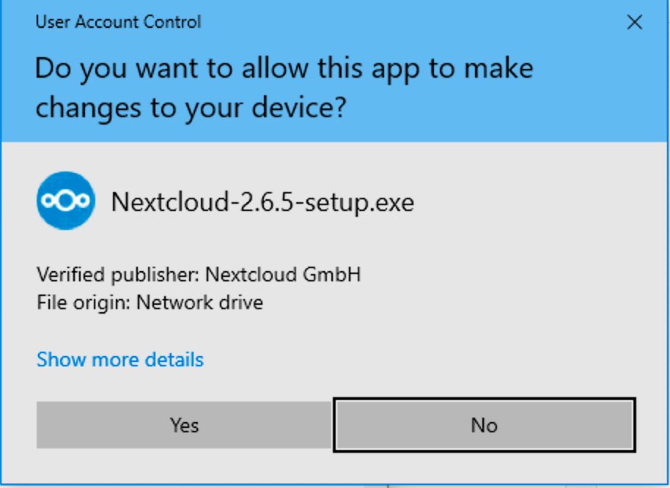This screenshot has width=670, height=488.
Task: Close the User Account Control dialog
Action: coord(635,22)
